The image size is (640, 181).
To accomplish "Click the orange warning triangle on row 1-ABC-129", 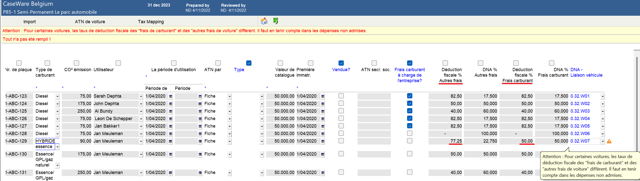I will [609, 141].
